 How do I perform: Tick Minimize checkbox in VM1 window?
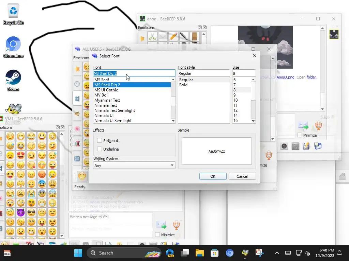157,234
